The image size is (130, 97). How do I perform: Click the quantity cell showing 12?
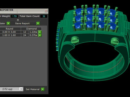[25, 32]
